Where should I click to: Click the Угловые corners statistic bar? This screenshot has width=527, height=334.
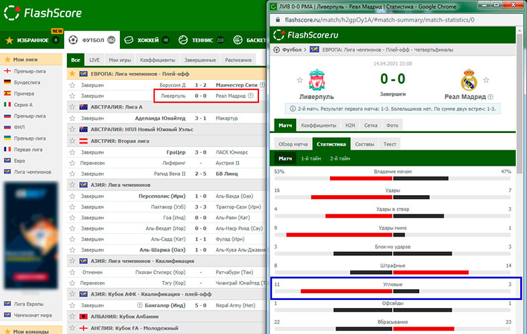click(x=392, y=291)
